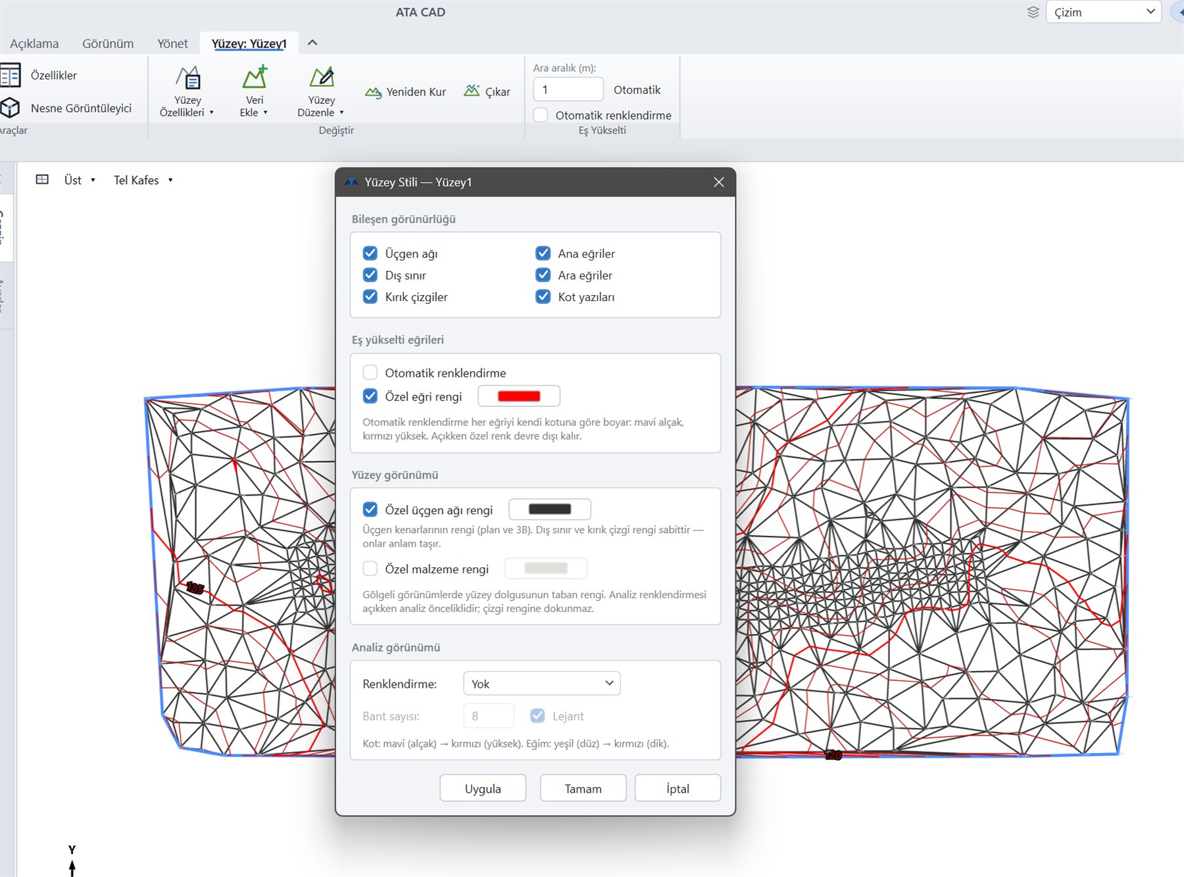Click the Uygula button

pos(483,788)
